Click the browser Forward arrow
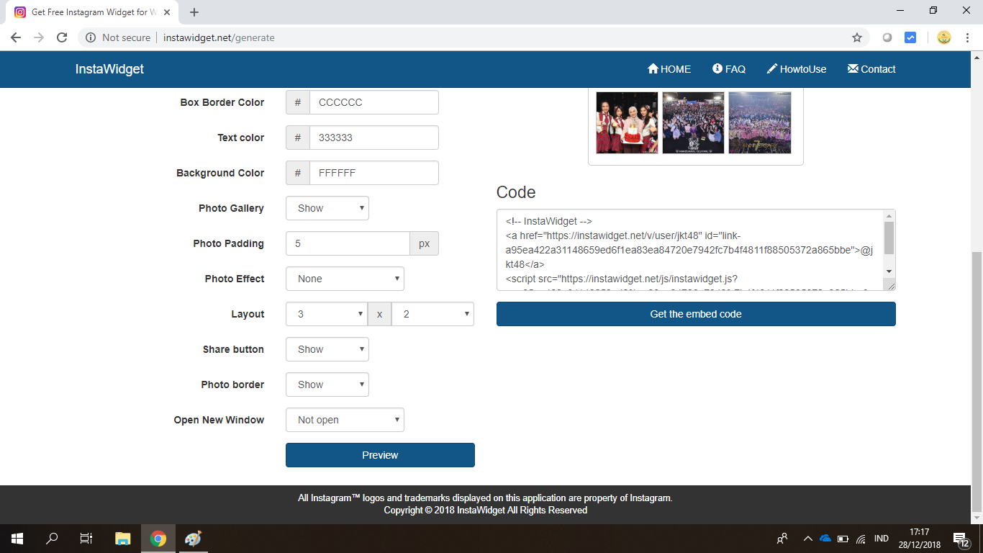The height and width of the screenshot is (553, 983). point(39,37)
